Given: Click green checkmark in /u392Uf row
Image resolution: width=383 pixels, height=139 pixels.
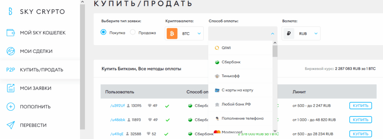Looking at the screenshot, I should 167,106.
